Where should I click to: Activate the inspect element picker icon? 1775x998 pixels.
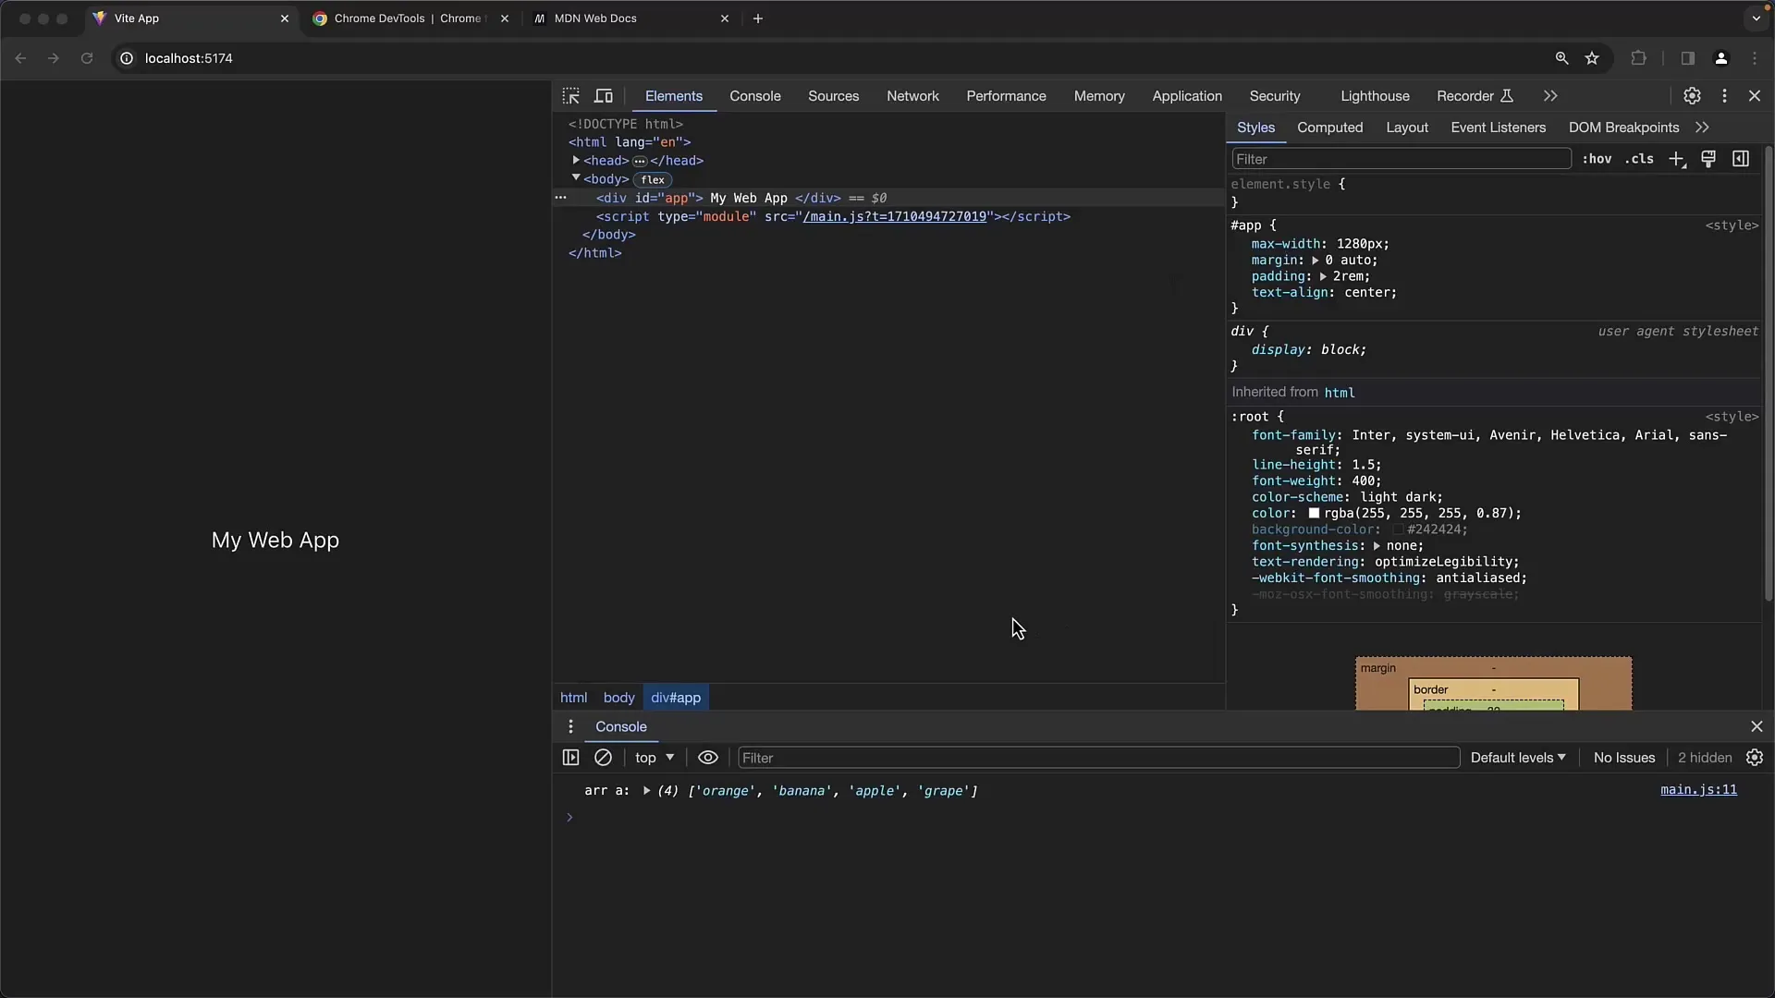point(570,96)
